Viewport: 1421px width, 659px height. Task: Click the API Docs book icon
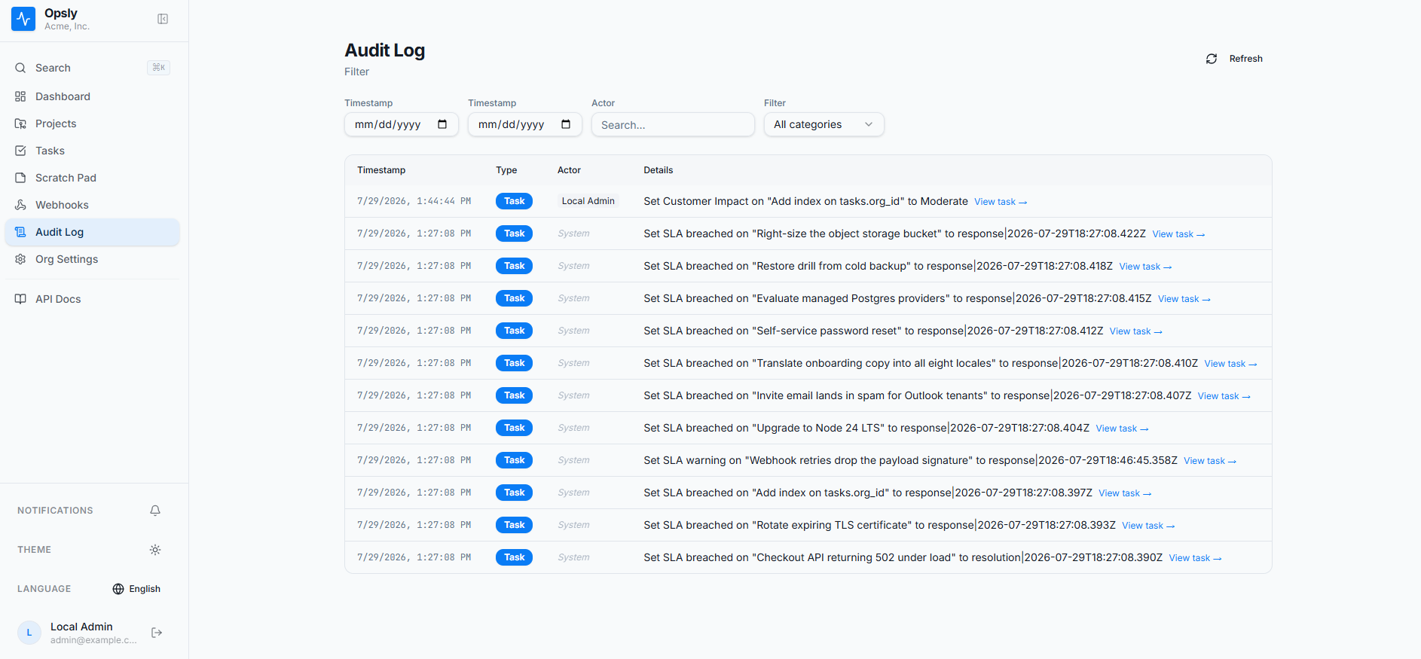(20, 299)
